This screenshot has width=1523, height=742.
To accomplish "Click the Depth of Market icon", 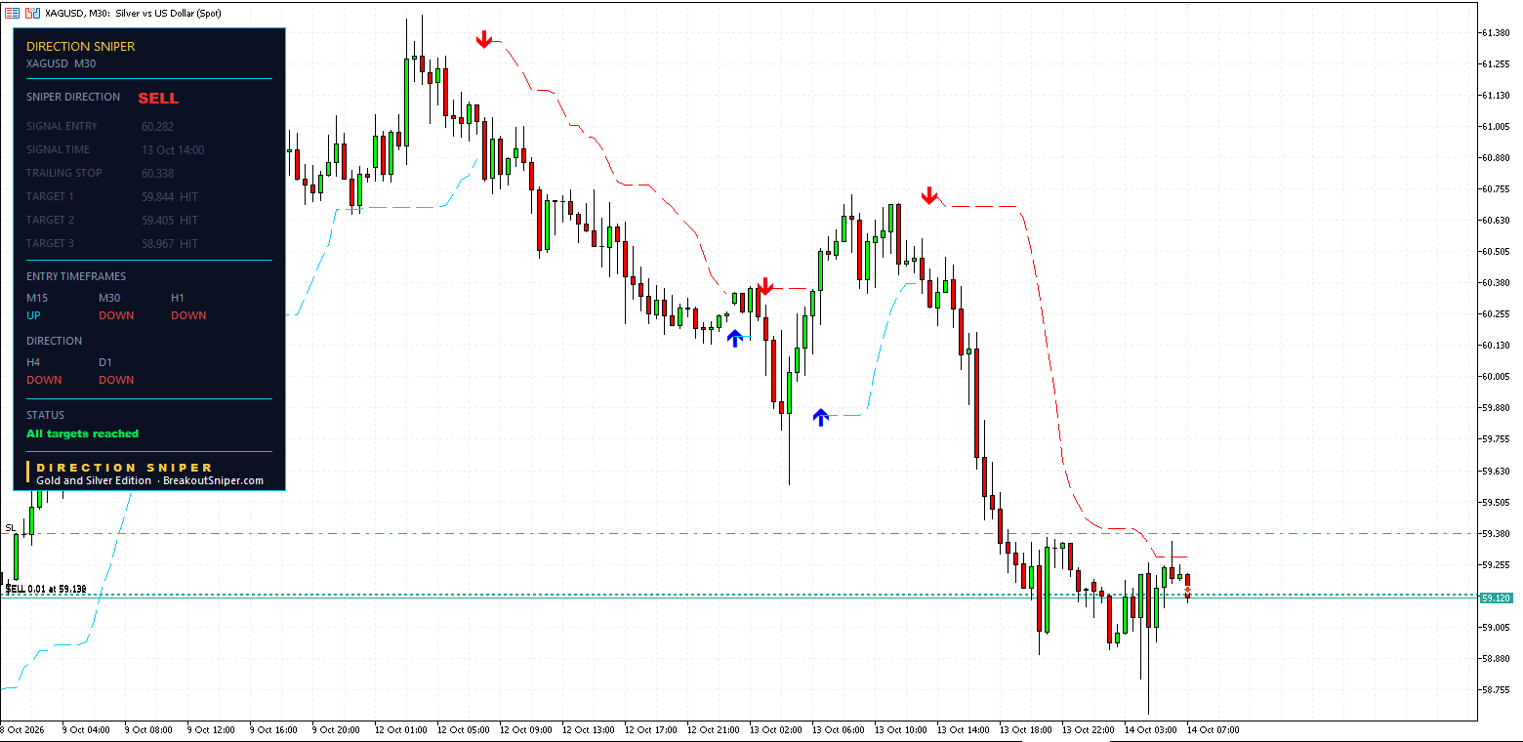I will 31,13.
